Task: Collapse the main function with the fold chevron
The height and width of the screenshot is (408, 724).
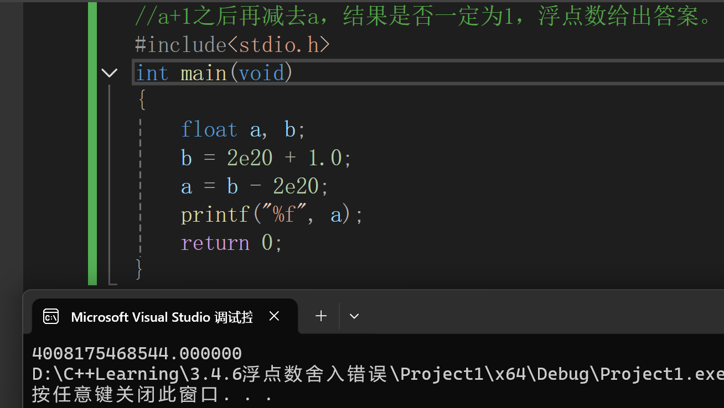Action: click(x=110, y=72)
